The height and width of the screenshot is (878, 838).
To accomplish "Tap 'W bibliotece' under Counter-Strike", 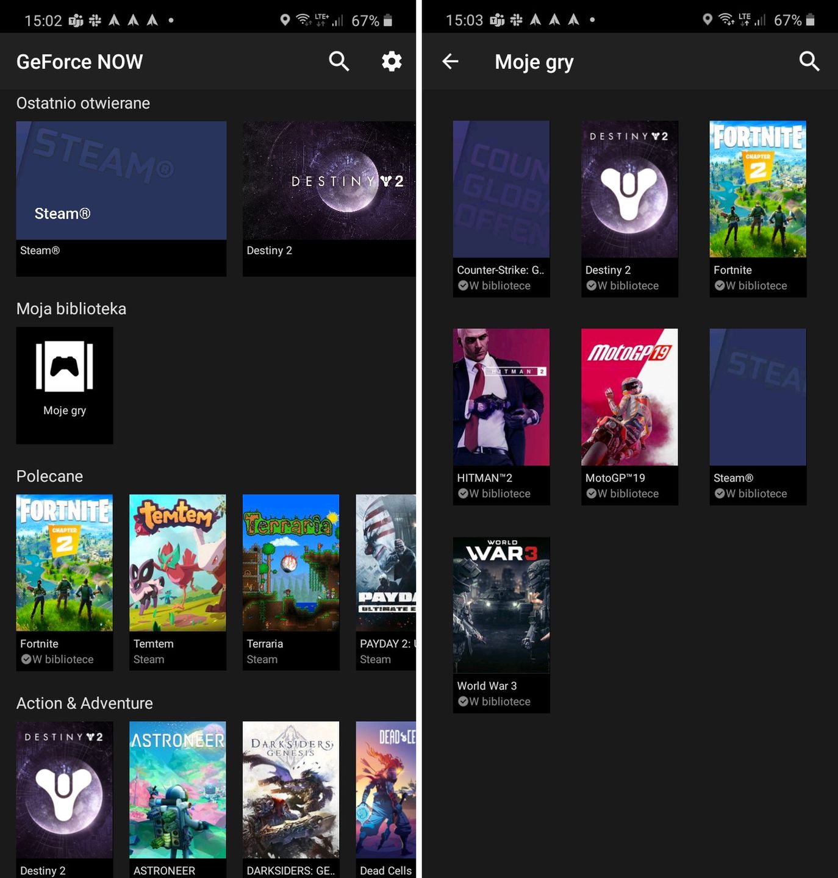I will 494,286.
